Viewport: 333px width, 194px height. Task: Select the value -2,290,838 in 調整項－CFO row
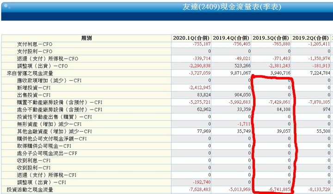coord(200,66)
